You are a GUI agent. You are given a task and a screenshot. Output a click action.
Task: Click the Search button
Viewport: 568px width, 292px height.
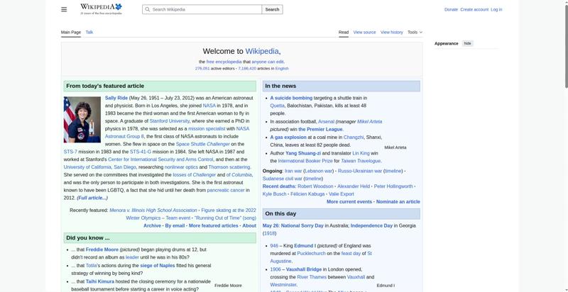(272, 9)
